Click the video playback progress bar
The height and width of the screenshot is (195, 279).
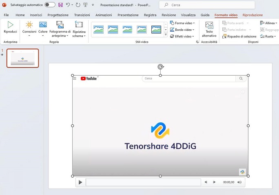tap(143, 182)
